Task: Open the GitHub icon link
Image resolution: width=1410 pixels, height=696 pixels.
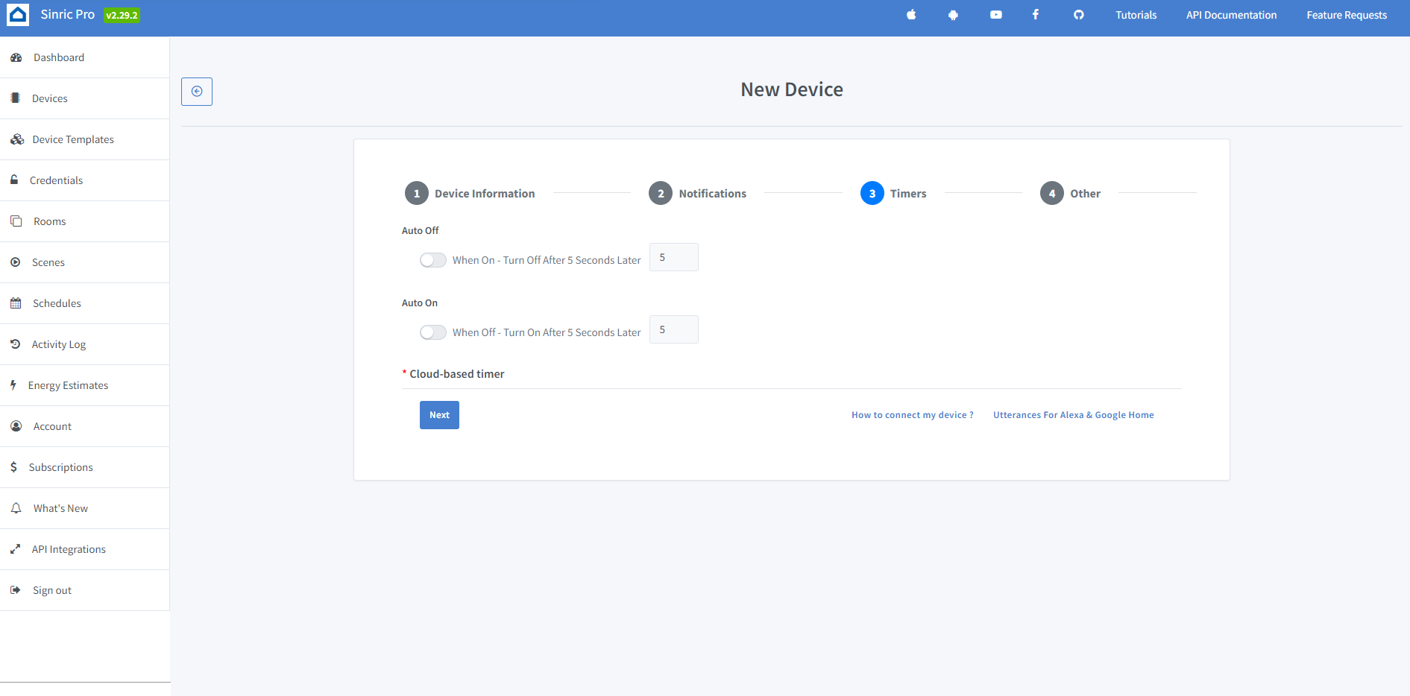Action: coord(1079,15)
